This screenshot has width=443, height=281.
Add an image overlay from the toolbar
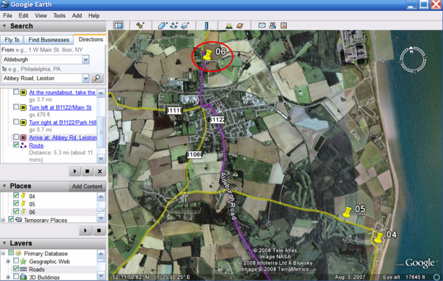185,25
